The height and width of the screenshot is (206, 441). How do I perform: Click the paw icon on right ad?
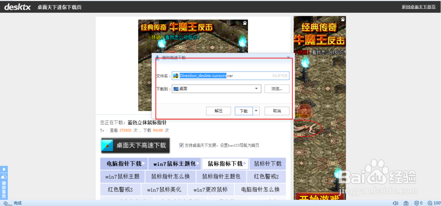tap(343, 19)
